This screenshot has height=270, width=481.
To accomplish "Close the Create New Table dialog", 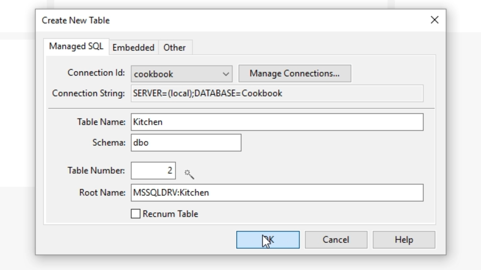I will click(434, 20).
